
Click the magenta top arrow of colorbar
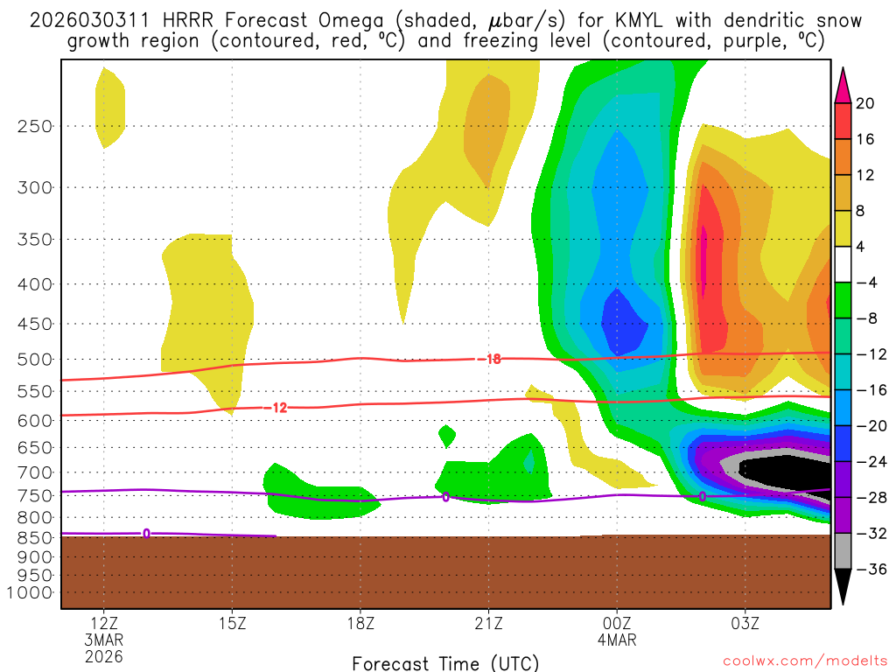click(x=843, y=85)
